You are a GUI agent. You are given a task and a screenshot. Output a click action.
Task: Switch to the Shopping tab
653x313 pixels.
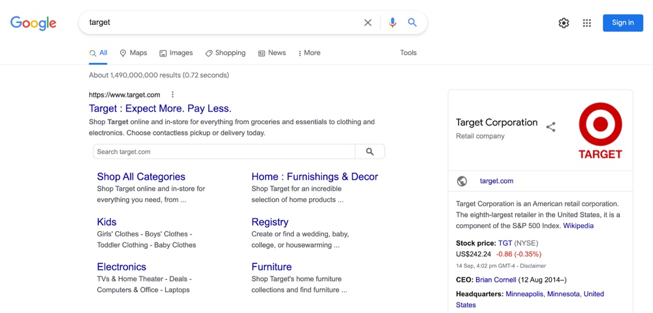point(225,53)
